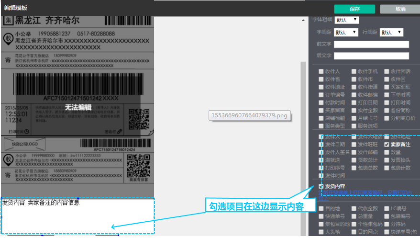
Task: Click the label preview vertical scrollbar thumb
Action: click(303, 149)
